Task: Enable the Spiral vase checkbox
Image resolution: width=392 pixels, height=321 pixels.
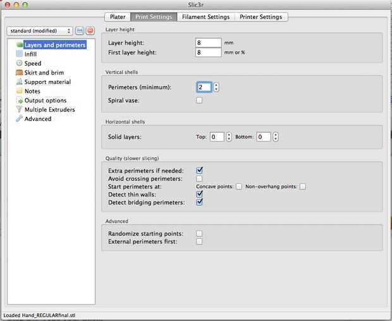Action: (x=199, y=100)
